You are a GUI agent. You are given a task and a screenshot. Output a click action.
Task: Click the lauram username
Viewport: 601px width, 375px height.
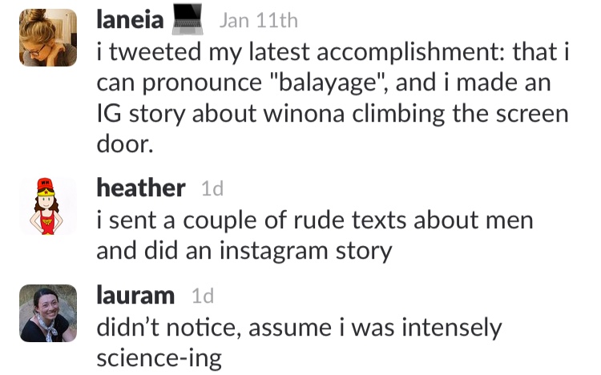point(135,296)
